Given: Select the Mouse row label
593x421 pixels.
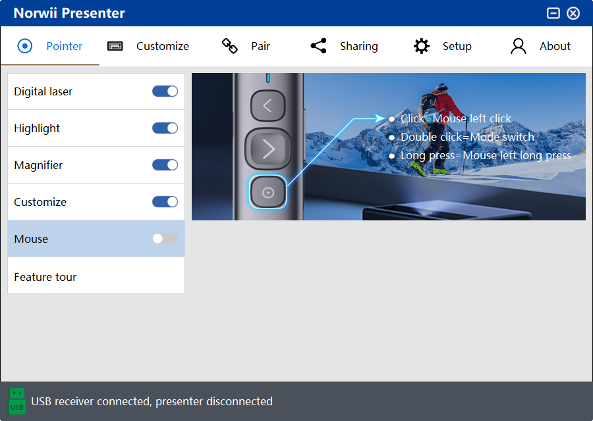Looking at the screenshot, I should click(x=31, y=239).
